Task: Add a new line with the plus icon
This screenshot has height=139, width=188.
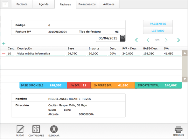Action: 3,43
